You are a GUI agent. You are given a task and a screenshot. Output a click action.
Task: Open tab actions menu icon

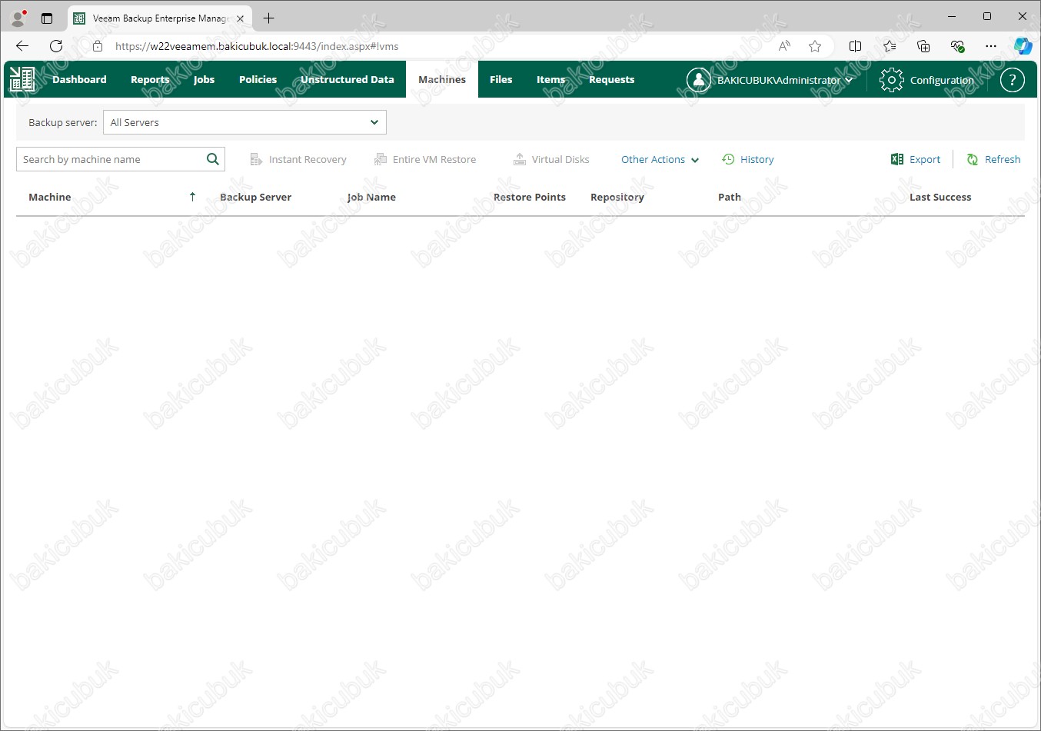[x=47, y=18]
